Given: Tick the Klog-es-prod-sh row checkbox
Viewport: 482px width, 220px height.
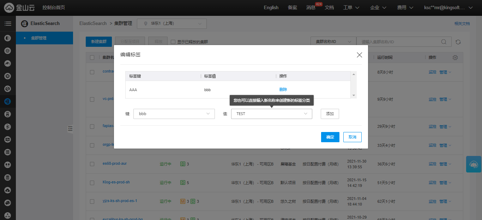Looking at the screenshot, I should [x=92, y=183].
